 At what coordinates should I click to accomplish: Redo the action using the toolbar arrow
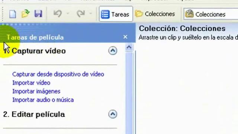coord(81,14)
